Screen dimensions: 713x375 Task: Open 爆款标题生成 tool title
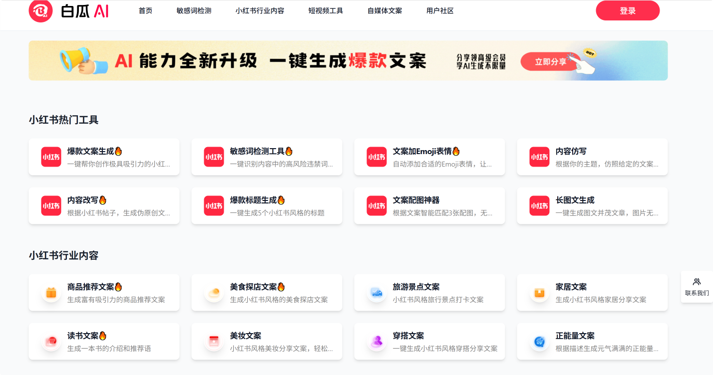pos(253,200)
